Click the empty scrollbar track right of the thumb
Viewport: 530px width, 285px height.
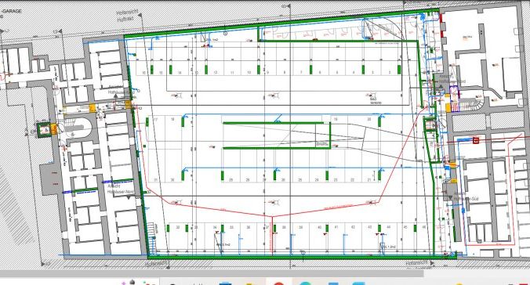tap(477, 273)
